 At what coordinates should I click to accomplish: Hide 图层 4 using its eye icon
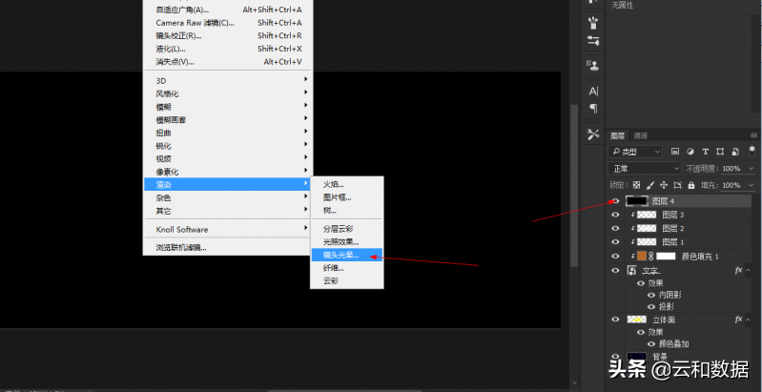[615, 201]
